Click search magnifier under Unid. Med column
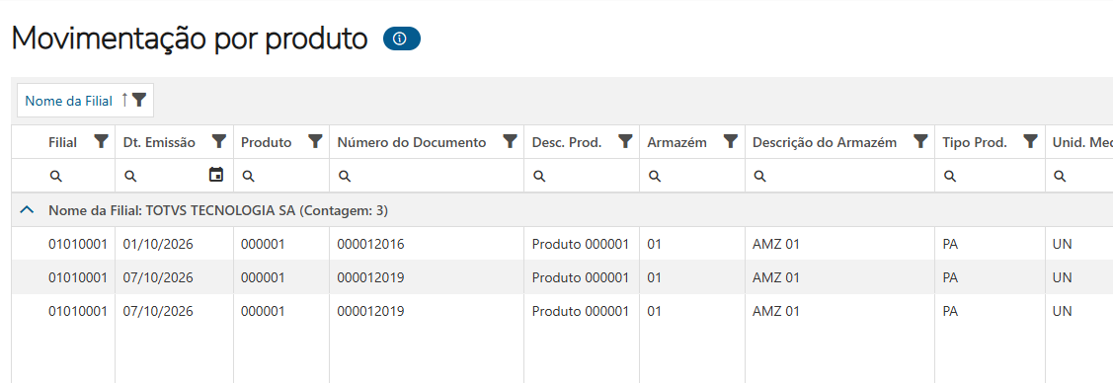 click(1060, 176)
